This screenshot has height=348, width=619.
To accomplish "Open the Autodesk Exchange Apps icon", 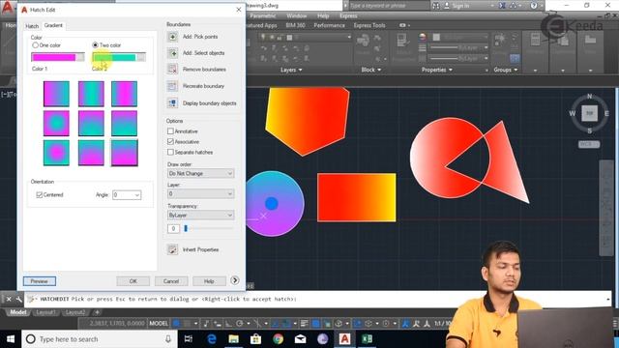I will pos(502,6).
